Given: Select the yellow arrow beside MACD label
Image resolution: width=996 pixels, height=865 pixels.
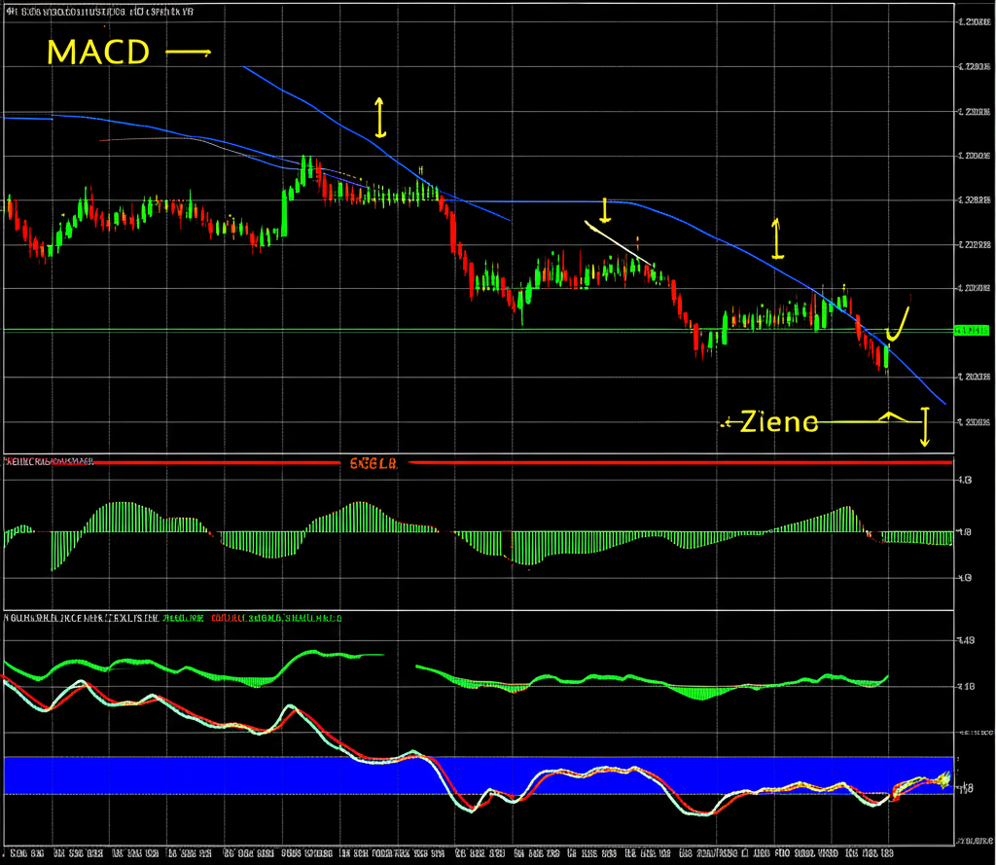Looking at the screenshot, I should 188,53.
